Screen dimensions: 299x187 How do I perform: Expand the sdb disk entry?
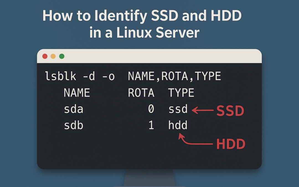[74, 125]
